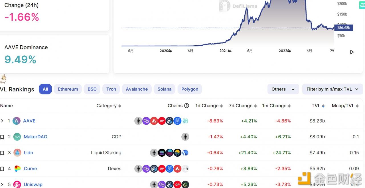365x188 pixels.
Task: Open the Filter by min/max TVL dropdown
Action: point(332,89)
